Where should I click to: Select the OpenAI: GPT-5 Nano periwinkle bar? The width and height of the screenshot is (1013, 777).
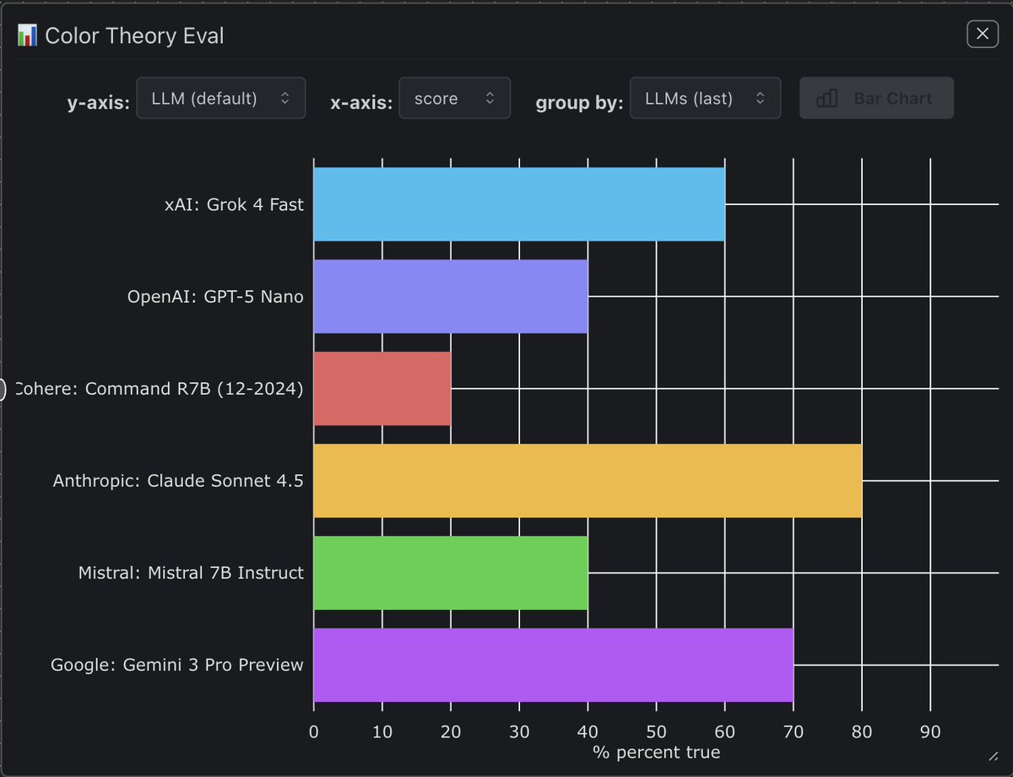(x=451, y=296)
